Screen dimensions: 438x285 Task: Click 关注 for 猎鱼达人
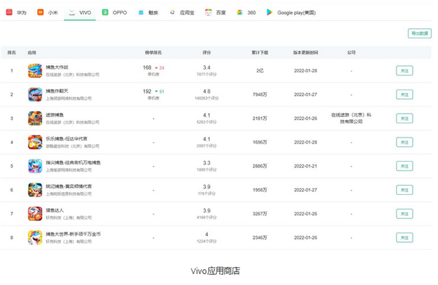tap(404, 214)
